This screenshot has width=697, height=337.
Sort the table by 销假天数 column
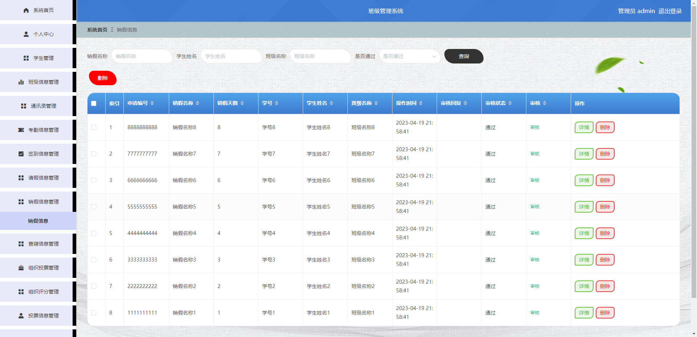(x=242, y=103)
